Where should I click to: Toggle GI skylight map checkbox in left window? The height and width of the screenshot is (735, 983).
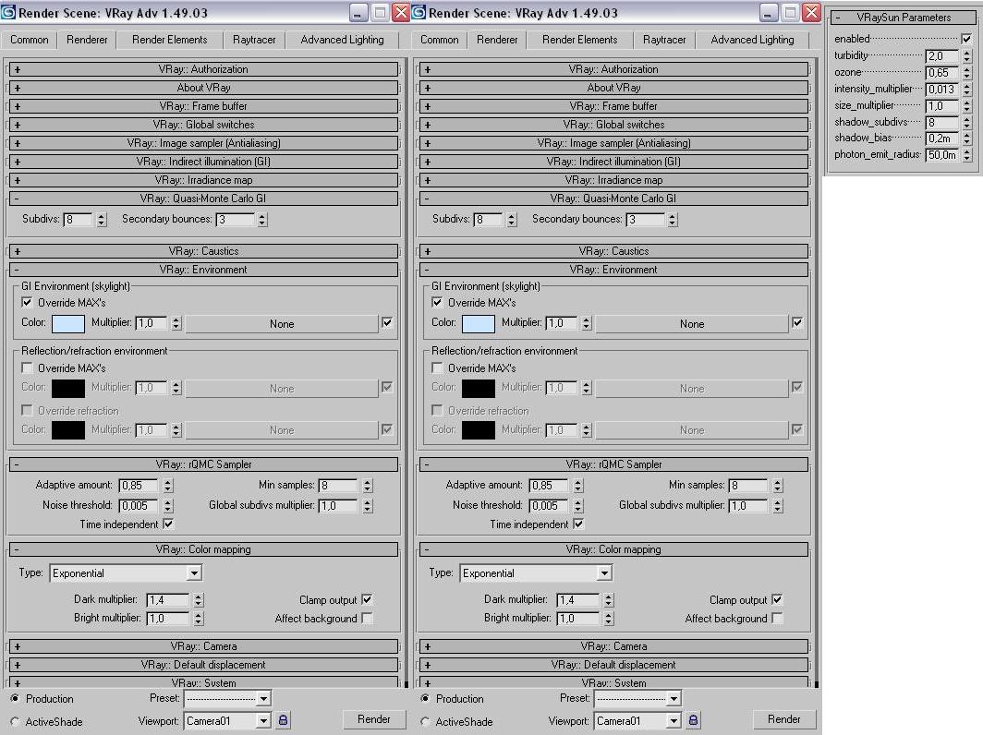click(387, 322)
